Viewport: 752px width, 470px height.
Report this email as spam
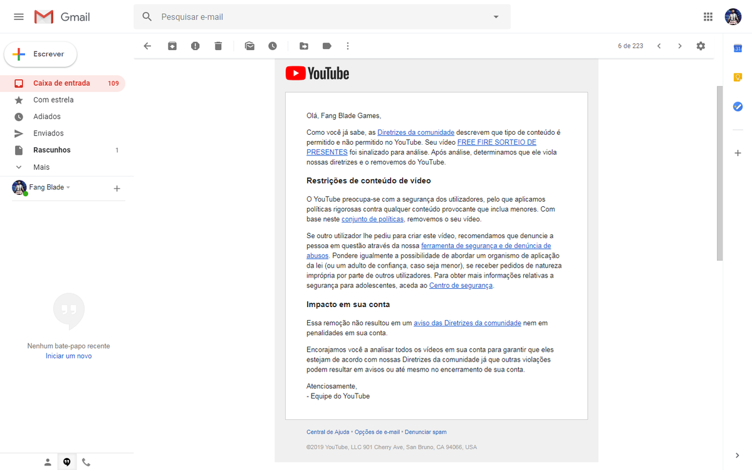click(x=196, y=46)
